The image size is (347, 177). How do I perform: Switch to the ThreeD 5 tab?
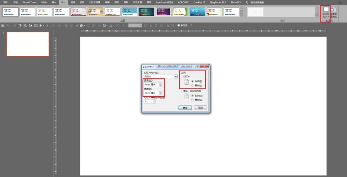coord(236,2)
